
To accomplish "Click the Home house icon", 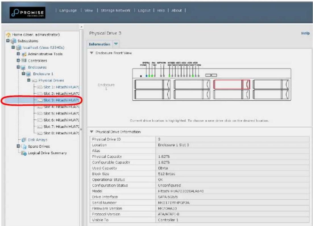I will pos(8,35).
